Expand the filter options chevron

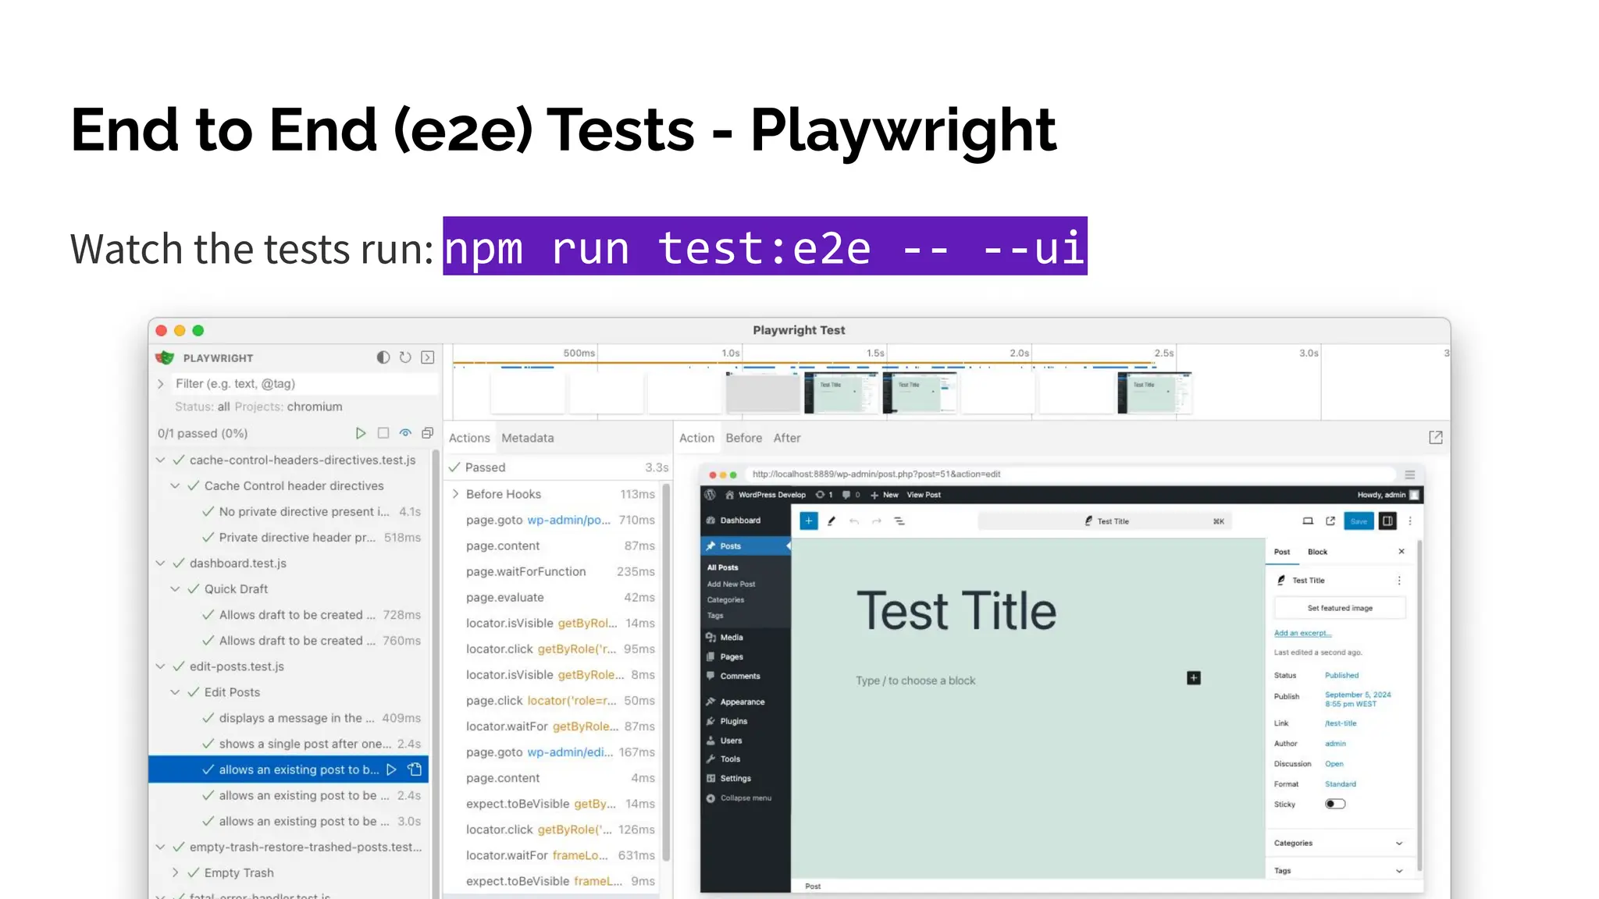(161, 384)
